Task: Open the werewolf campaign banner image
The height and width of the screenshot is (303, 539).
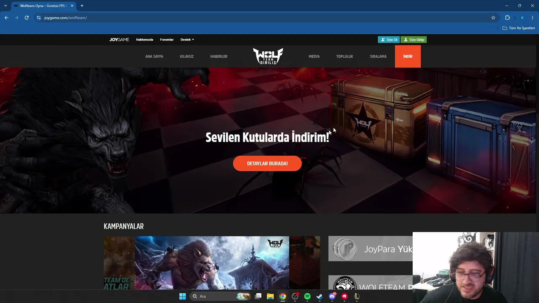Action: (212, 263)
